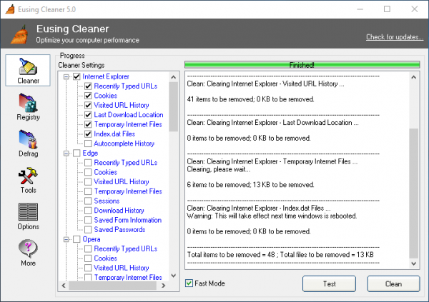Click the tree list scroll up arrow
The image size is (429, 302).
(173, 77)
